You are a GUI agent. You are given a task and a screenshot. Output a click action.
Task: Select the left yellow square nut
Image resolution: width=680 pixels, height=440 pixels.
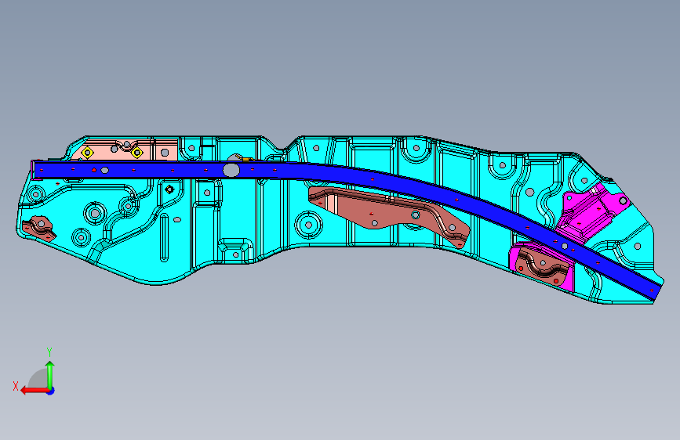(87, 153)
